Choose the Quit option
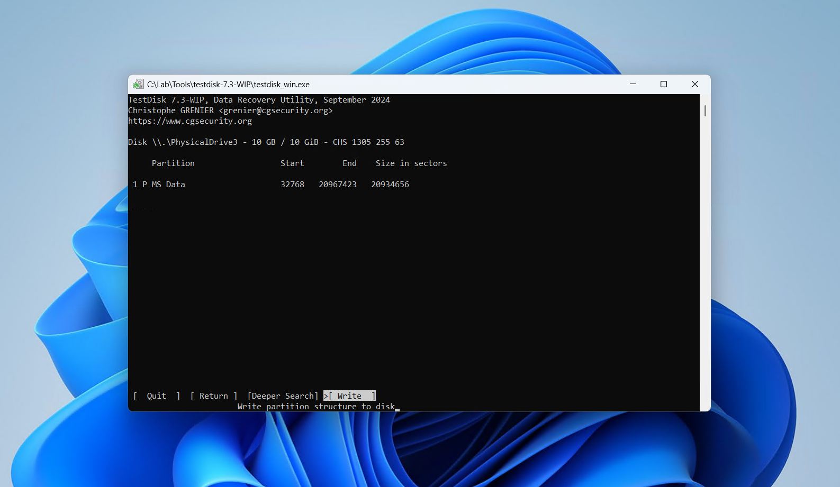The height and width of the screenshot is (487, 840). click(x=157, y=396)
